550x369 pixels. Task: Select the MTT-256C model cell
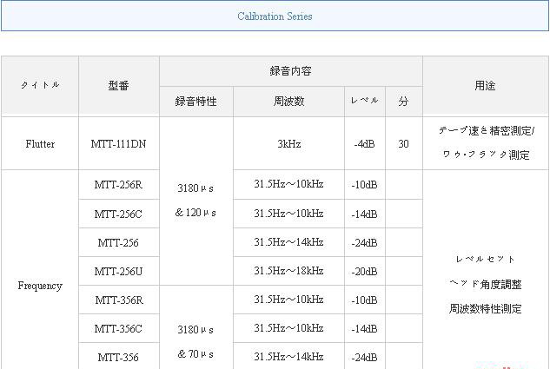coord(118,214)
